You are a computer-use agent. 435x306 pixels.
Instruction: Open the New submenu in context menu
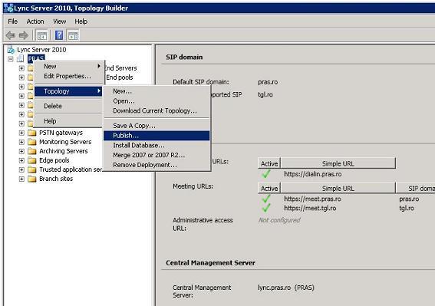[69, 66]
